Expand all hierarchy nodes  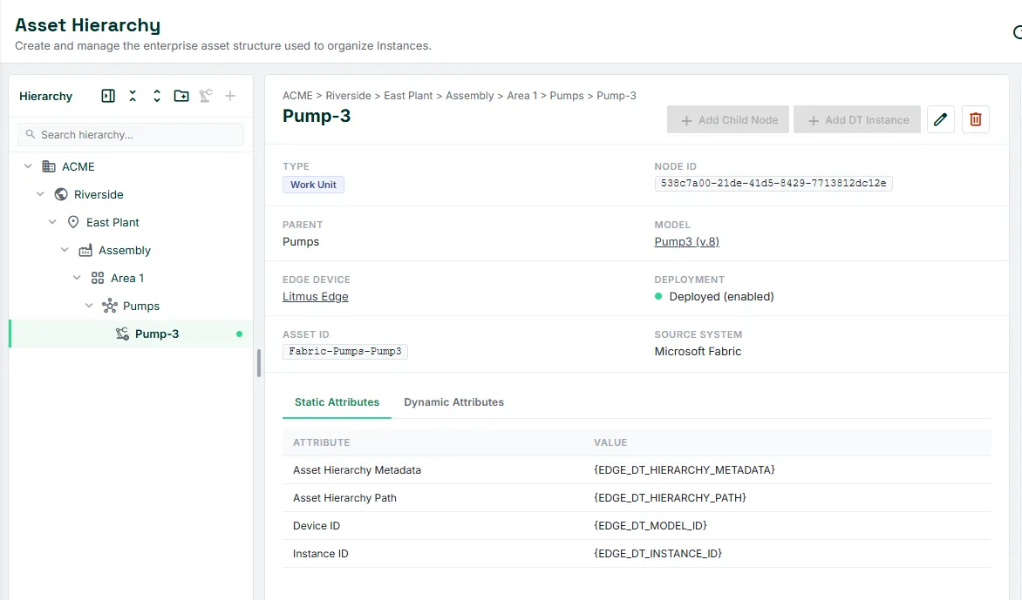click(x=156, y=97)
